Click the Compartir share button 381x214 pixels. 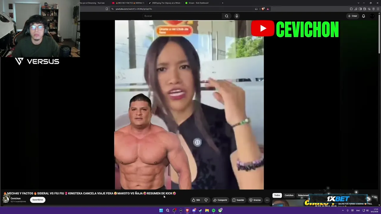pyautogui.click(x=220, y=200)
